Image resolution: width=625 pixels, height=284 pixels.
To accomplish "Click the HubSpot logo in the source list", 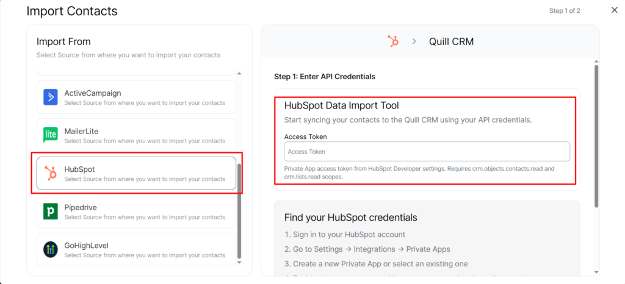I will click(51, 173).
